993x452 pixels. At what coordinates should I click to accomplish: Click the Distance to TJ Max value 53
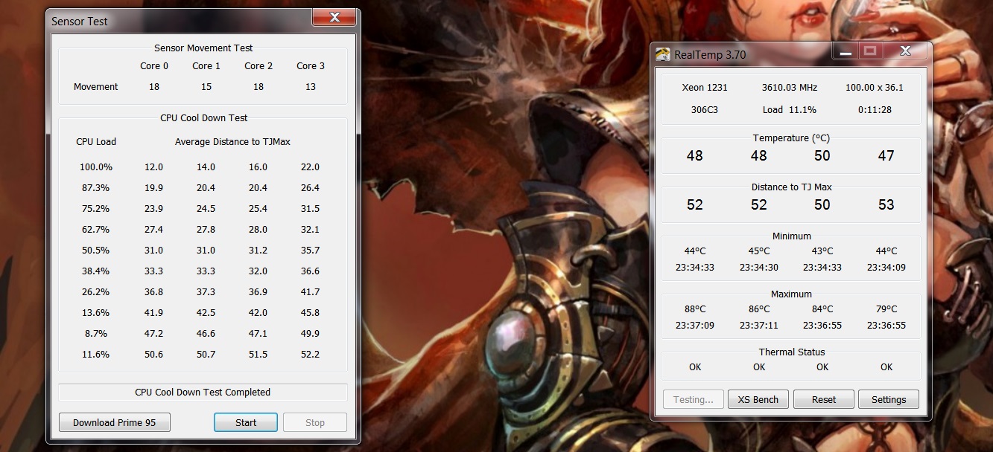point(886,204)
